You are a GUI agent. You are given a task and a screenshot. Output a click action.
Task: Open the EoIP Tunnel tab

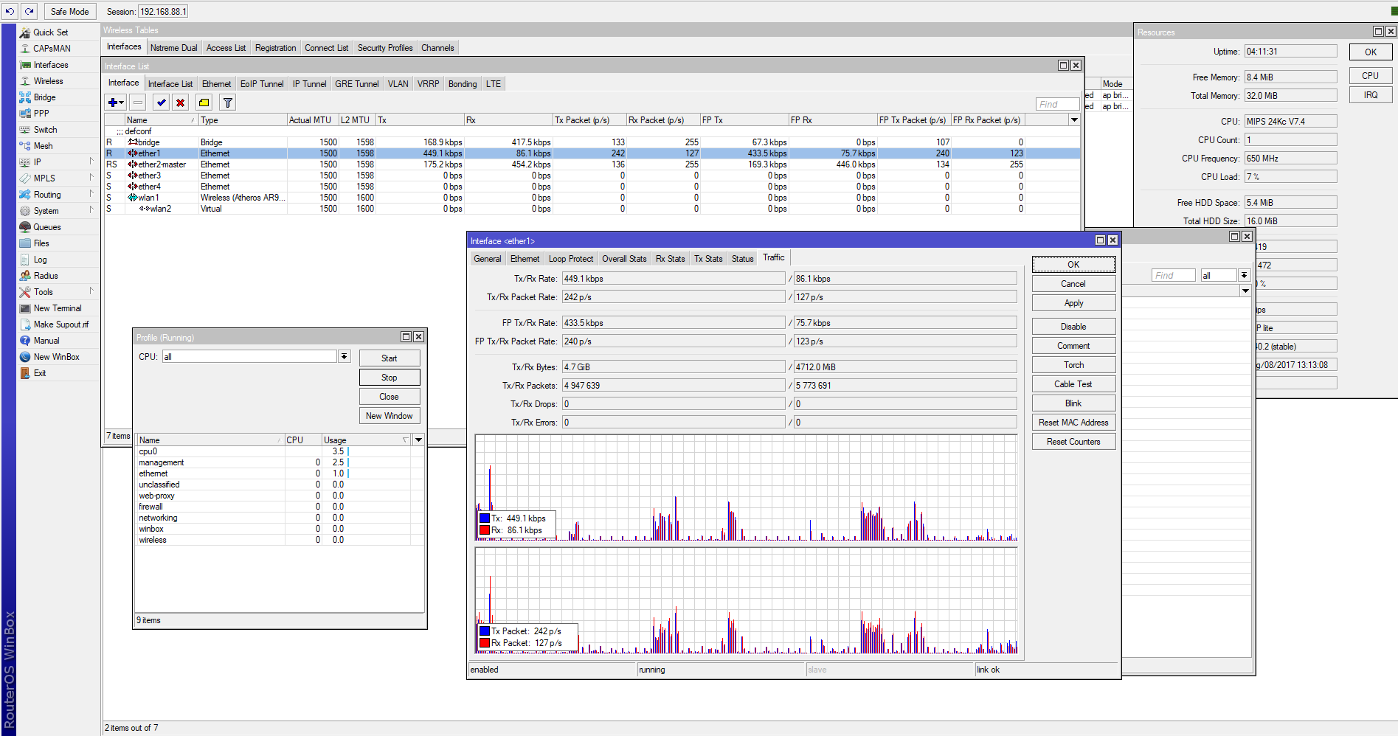(262, 84)
